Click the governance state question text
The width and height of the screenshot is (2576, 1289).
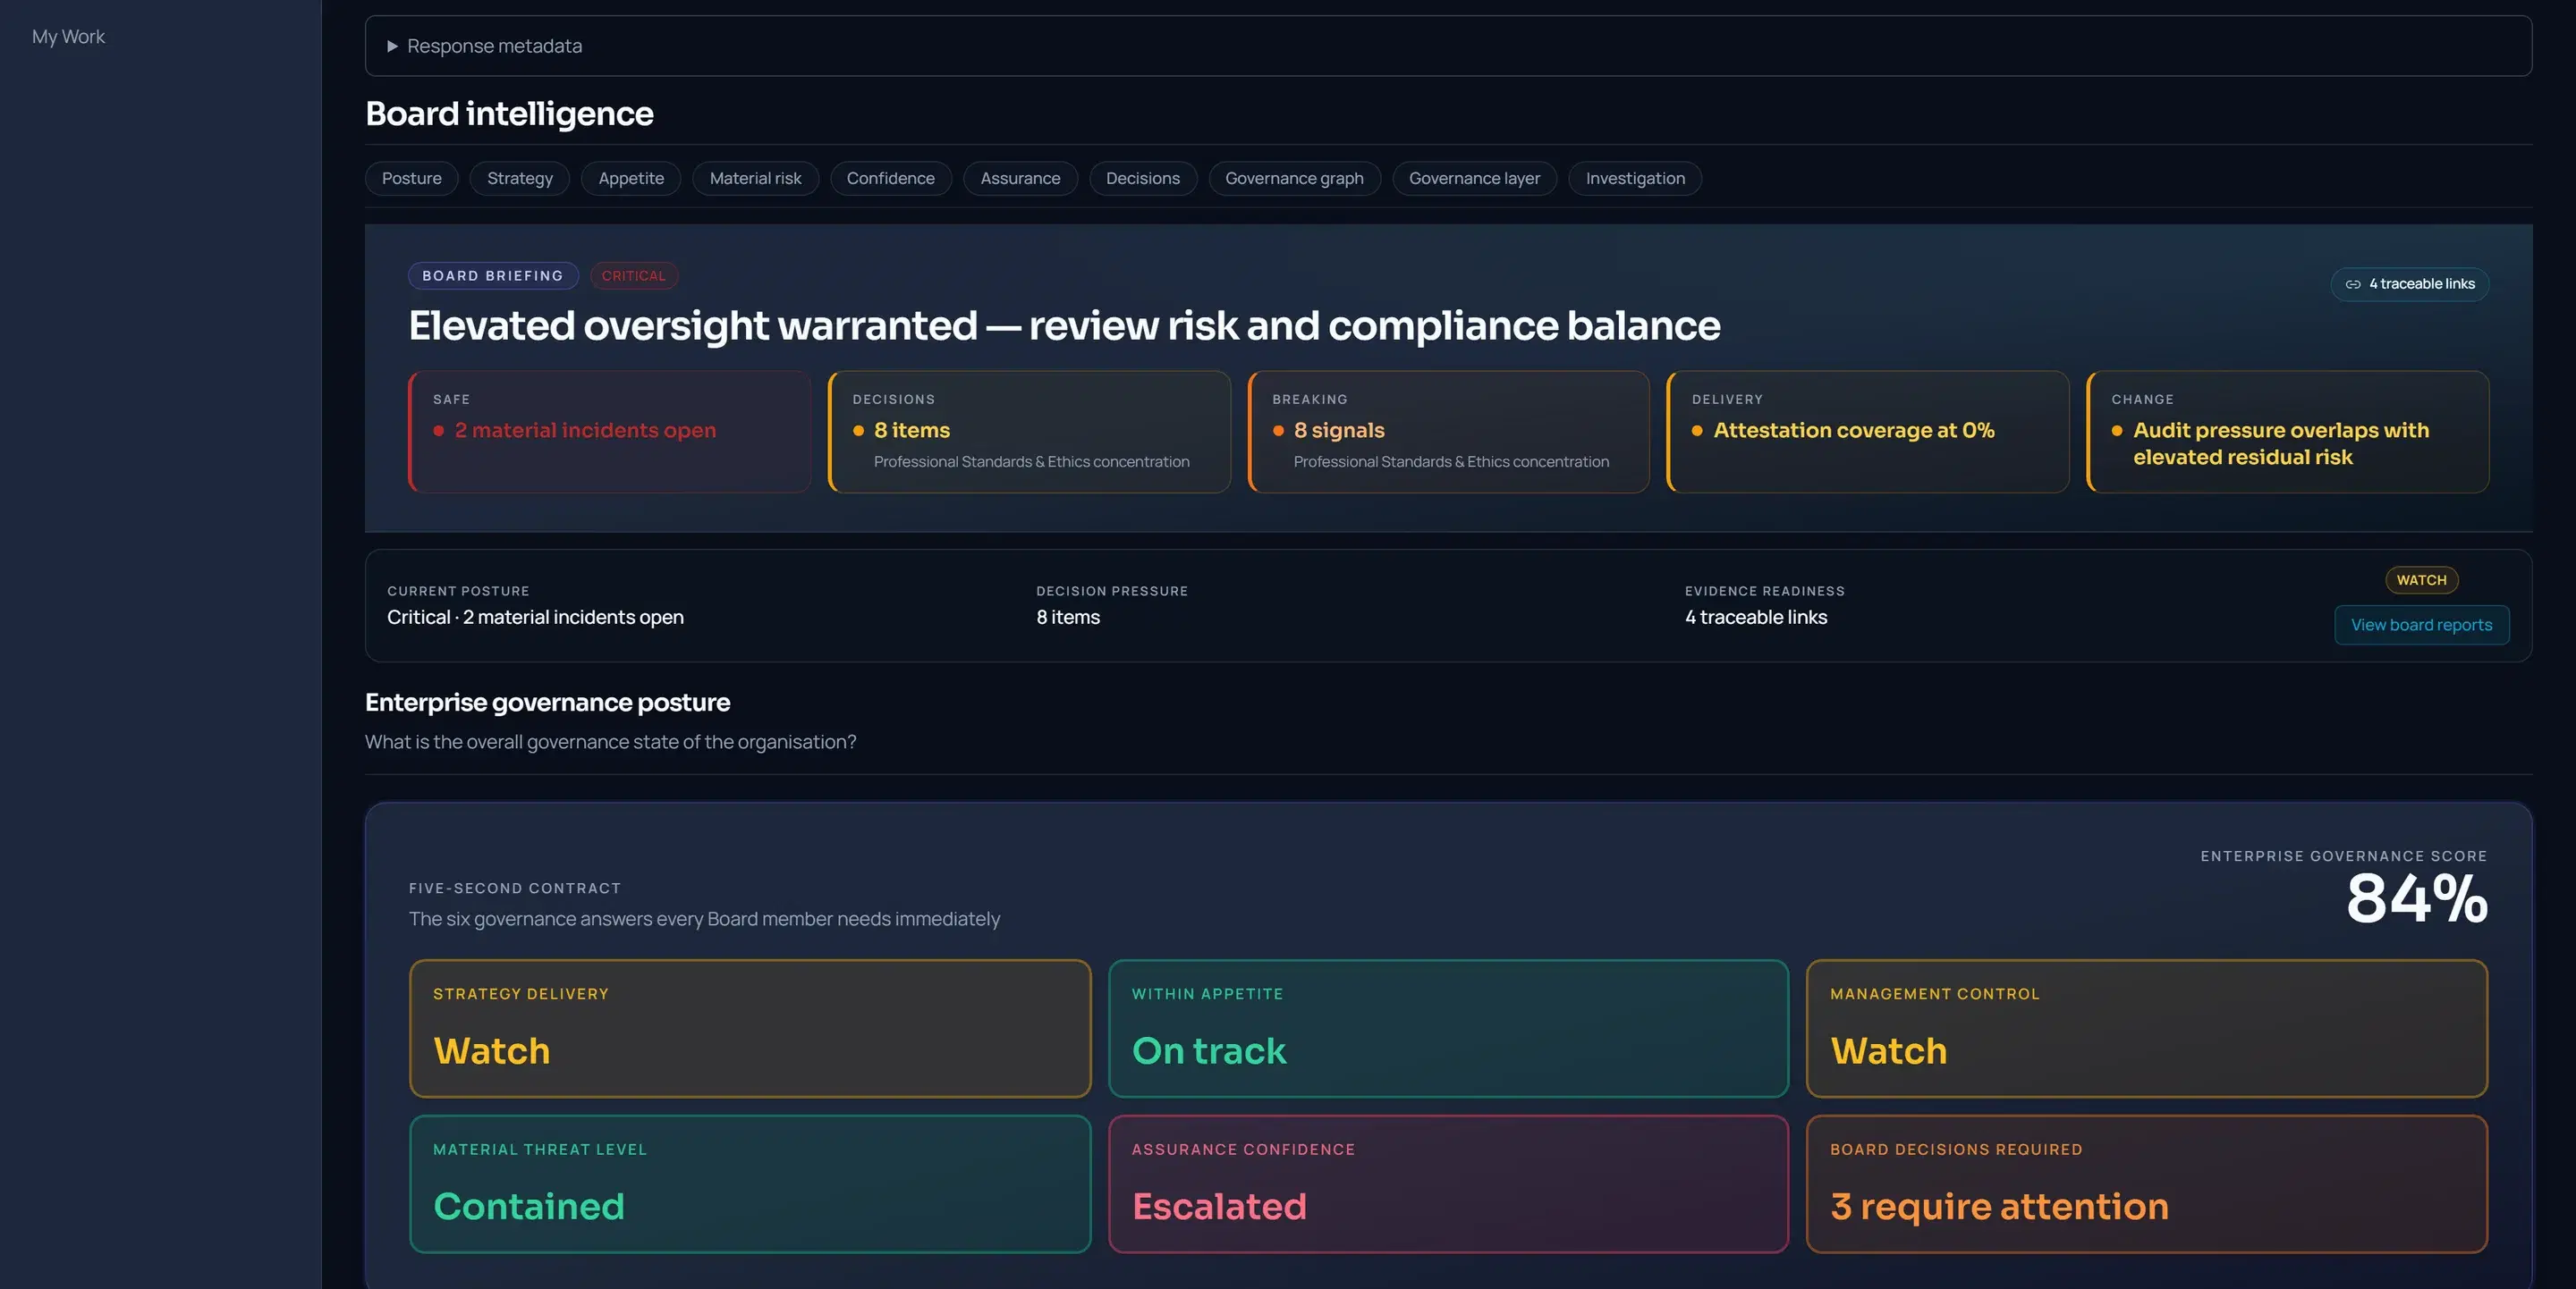[610, 743]
